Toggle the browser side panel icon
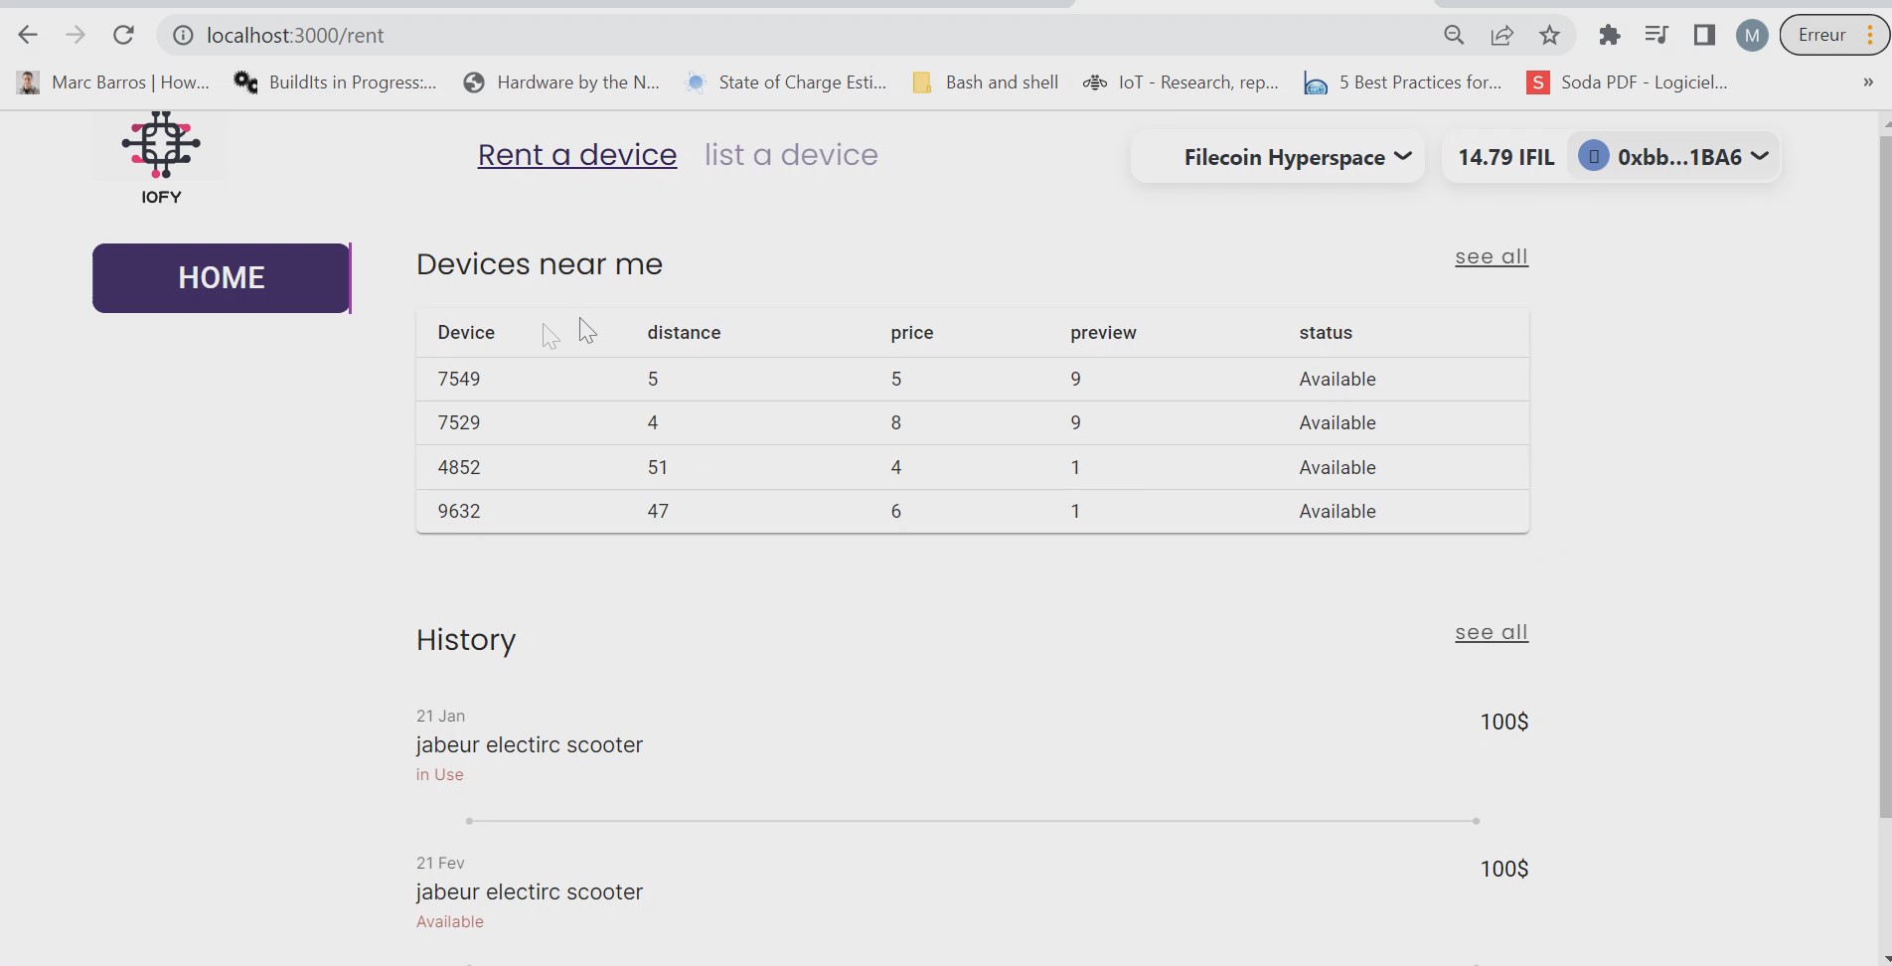 coord(1704,36)
